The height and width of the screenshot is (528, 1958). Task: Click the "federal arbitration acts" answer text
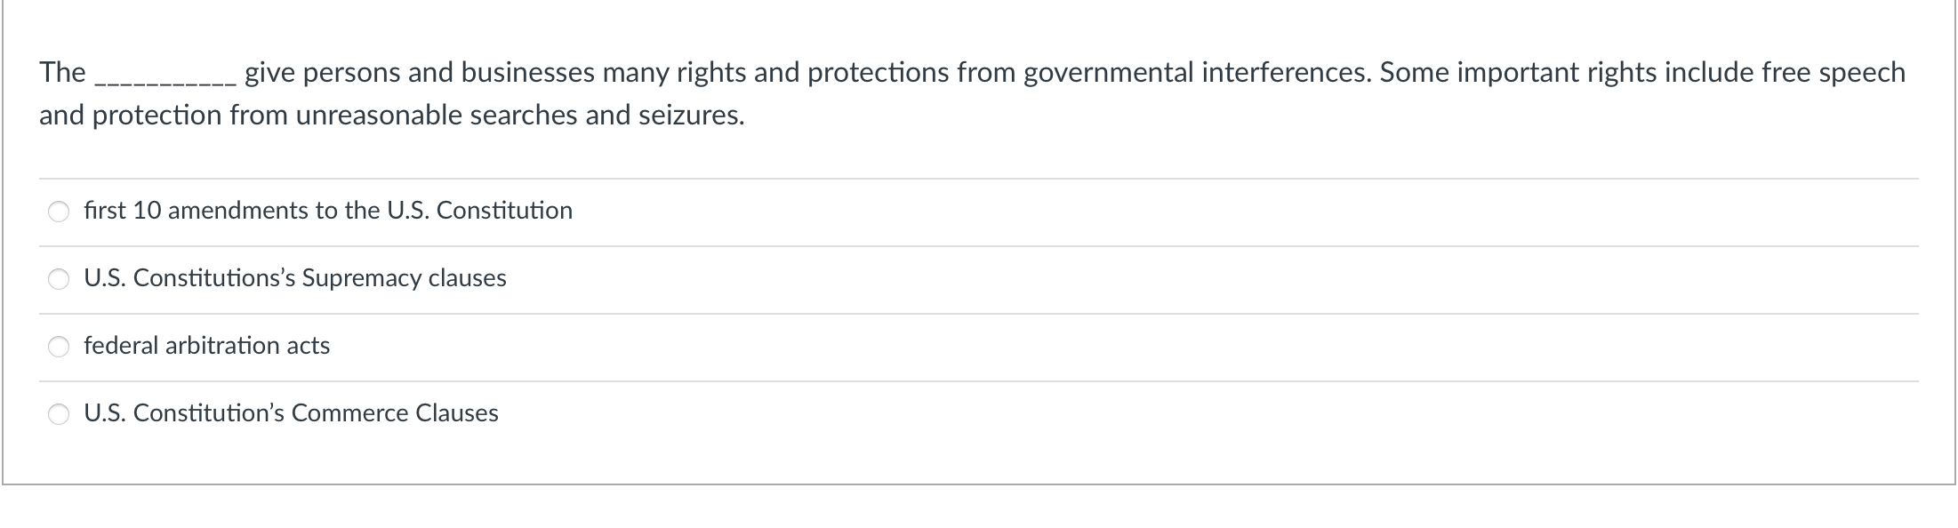pyautogui.click(x=207, y=346)
